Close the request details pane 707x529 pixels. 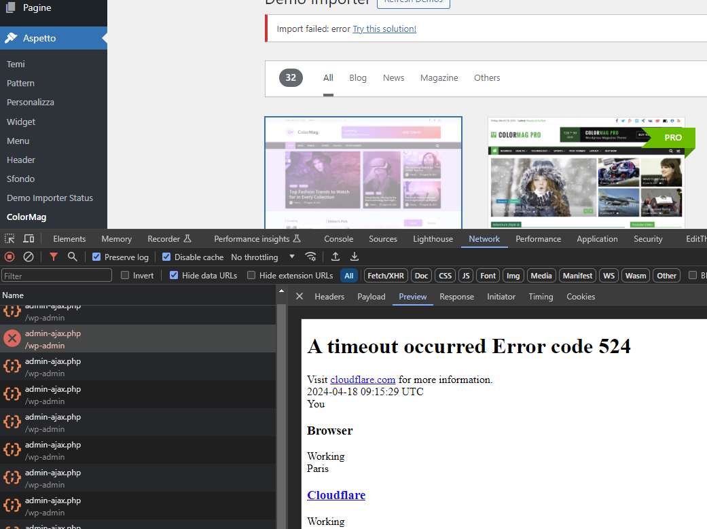(300, 296)
